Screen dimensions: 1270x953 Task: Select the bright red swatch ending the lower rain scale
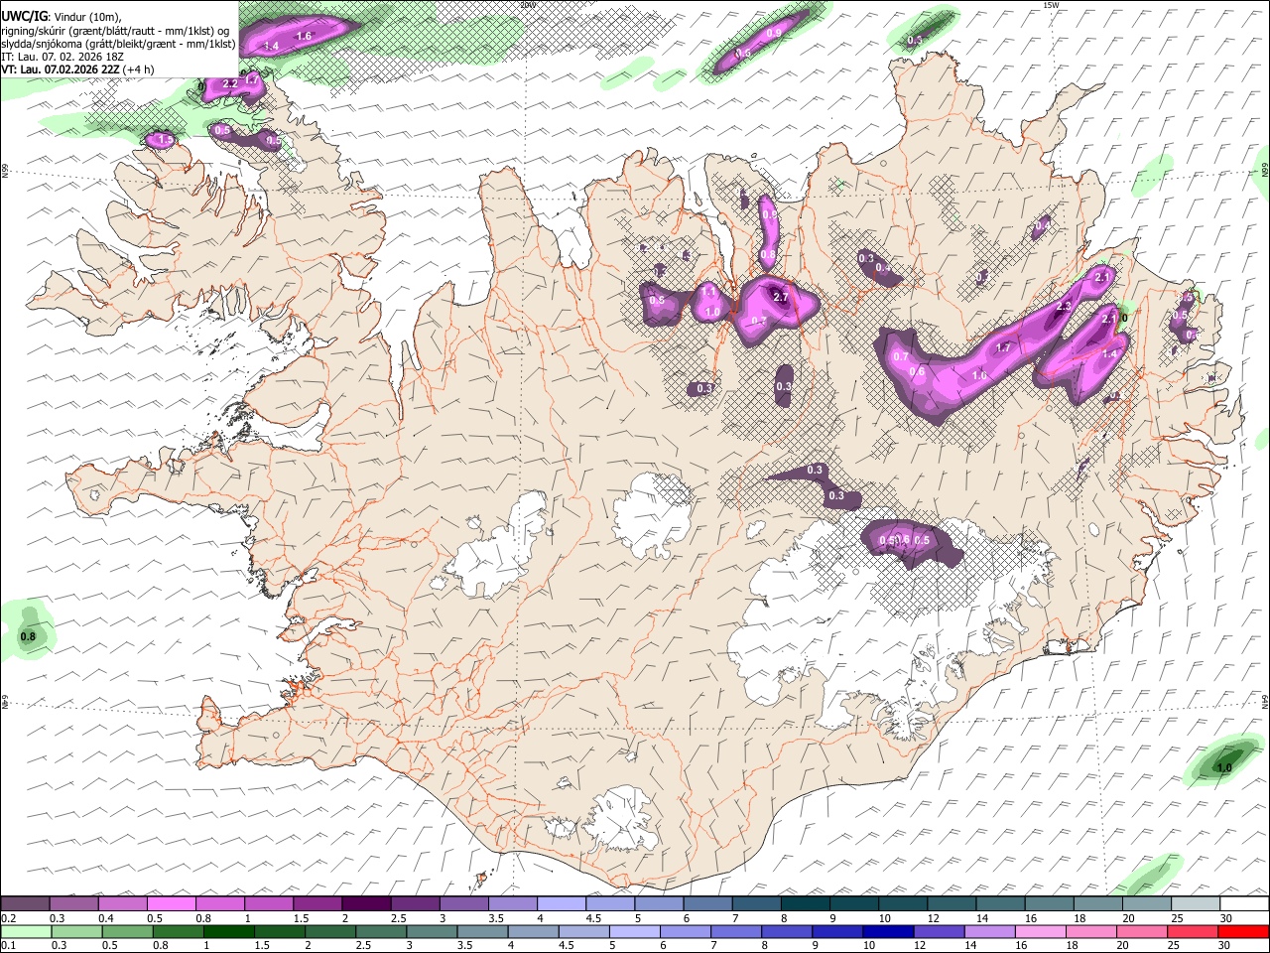(x=1243, y=931)
